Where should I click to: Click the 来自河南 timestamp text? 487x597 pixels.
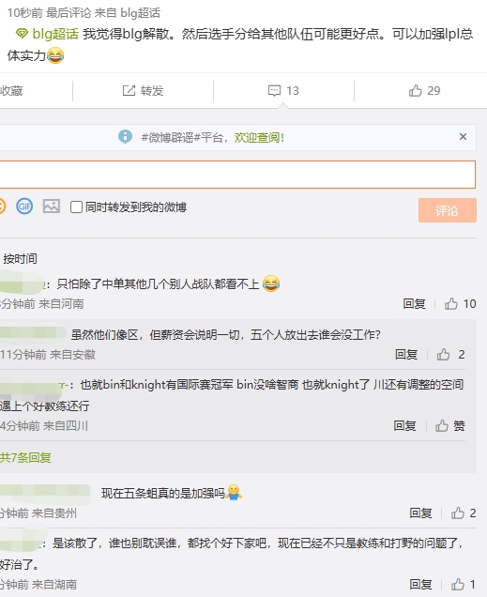(x=61, y=304)
